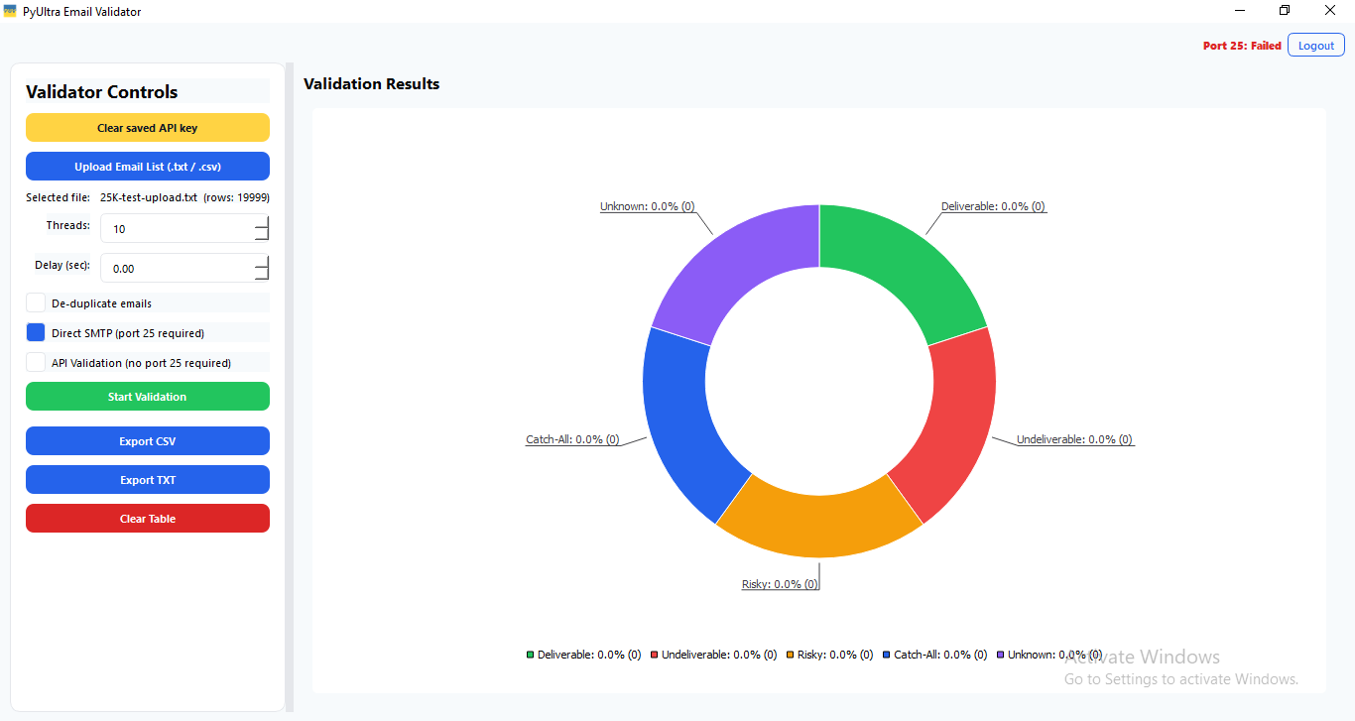Log out of the validator
This screenshot has width=1355, height=721.
[1315, 45]
